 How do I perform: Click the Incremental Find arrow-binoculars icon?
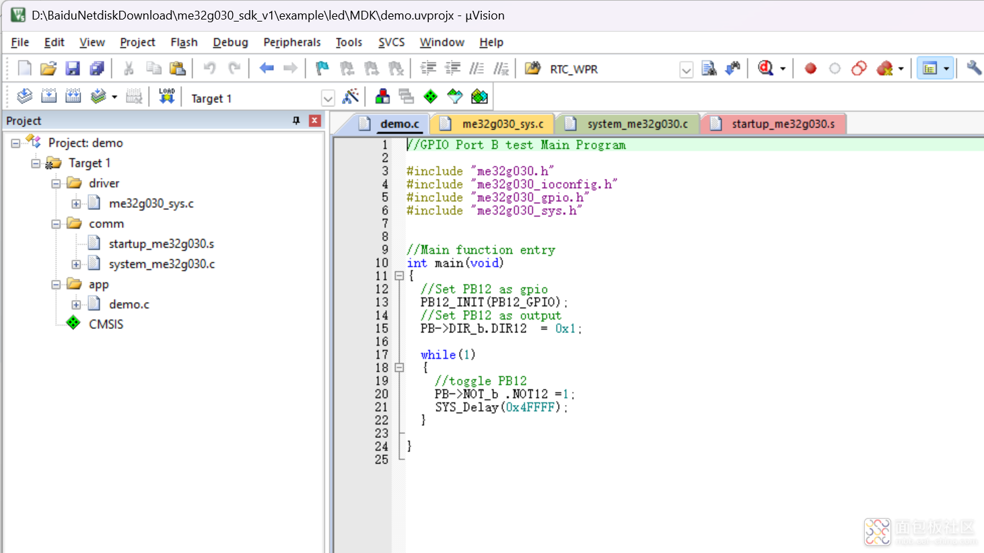click(733, 68)
